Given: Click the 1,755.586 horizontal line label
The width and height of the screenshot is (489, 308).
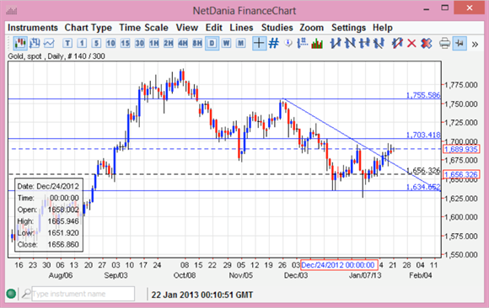Looking at the screenshot, I should 423,95.
